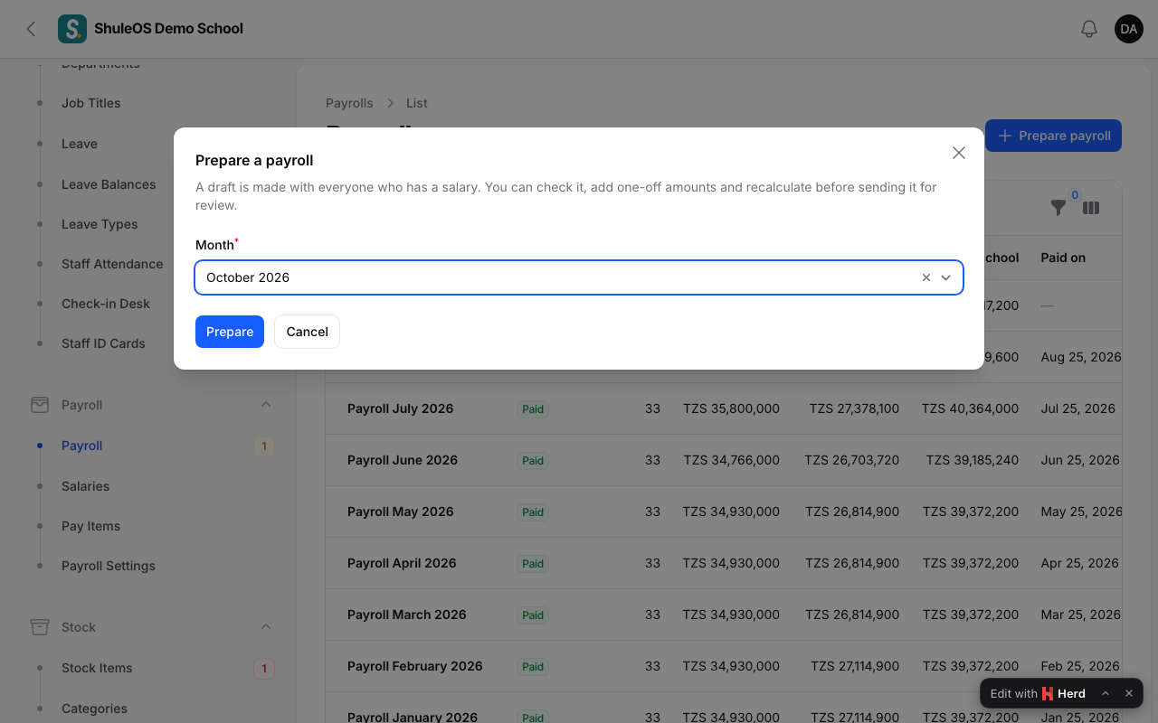Screen dimensions: 1158x723
Task: Open Leave Types in sidebar
Action: [x=100, y=224]
